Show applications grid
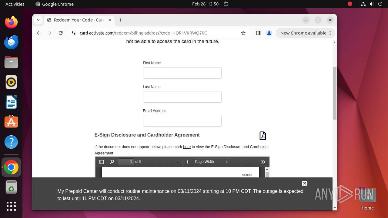The height and width of the screenshot is (218, 388). pos(11,206)
